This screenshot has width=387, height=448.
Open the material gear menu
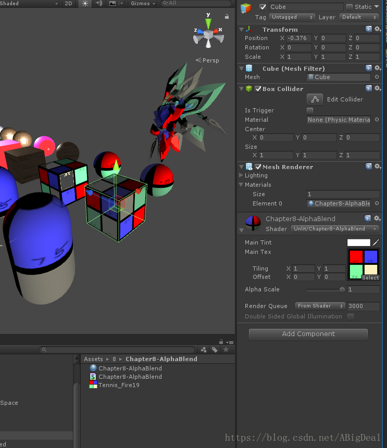tap(377, 219)
